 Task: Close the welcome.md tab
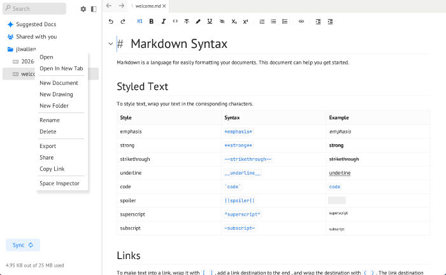coord(164,6)
